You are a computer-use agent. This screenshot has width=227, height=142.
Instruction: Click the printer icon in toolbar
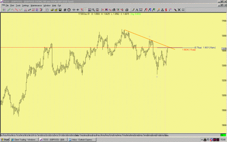[127, 10]
